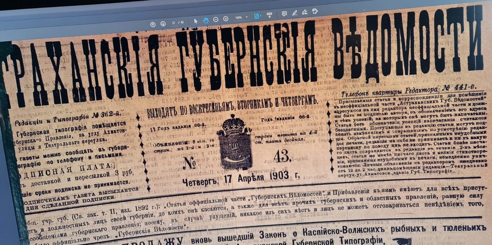The width and height of the screenshot is (492, 245).
Task: Click the download arrow icon
Action: (269, 15)
